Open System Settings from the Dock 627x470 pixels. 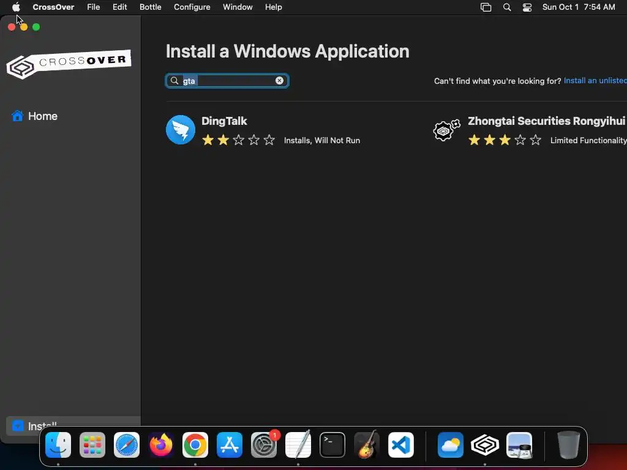point(264,445)
